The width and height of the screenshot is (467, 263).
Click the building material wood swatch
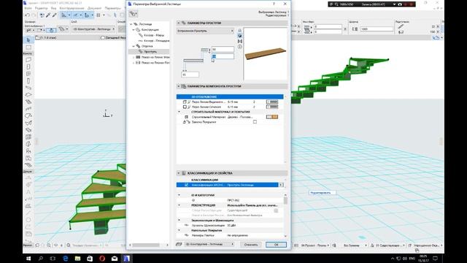pyautogui.click(x=272, y=117)
